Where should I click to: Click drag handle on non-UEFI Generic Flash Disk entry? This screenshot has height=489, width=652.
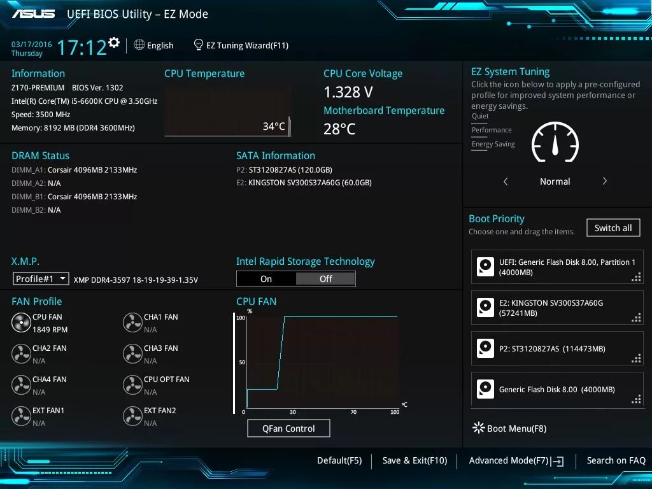(x=636, y=400)
